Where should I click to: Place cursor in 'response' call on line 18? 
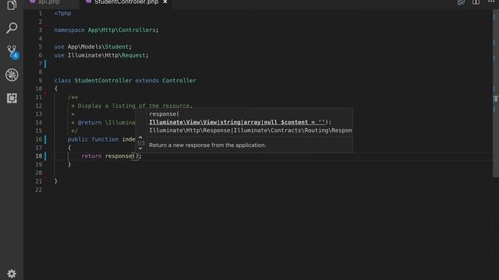click(119, 156)
